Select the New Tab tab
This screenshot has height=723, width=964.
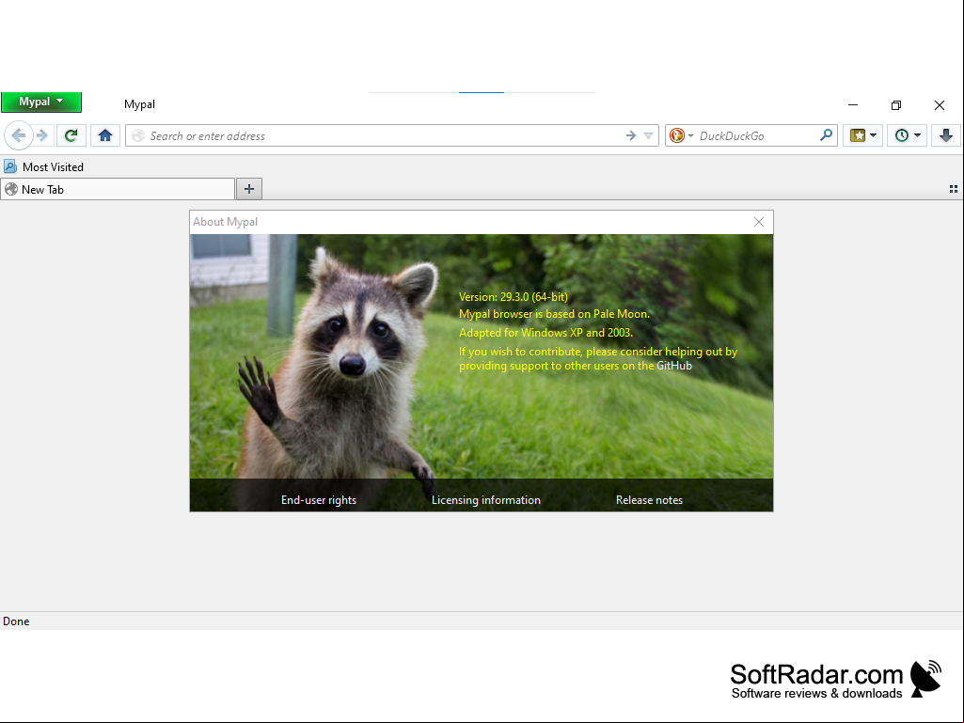coord(118,189)
